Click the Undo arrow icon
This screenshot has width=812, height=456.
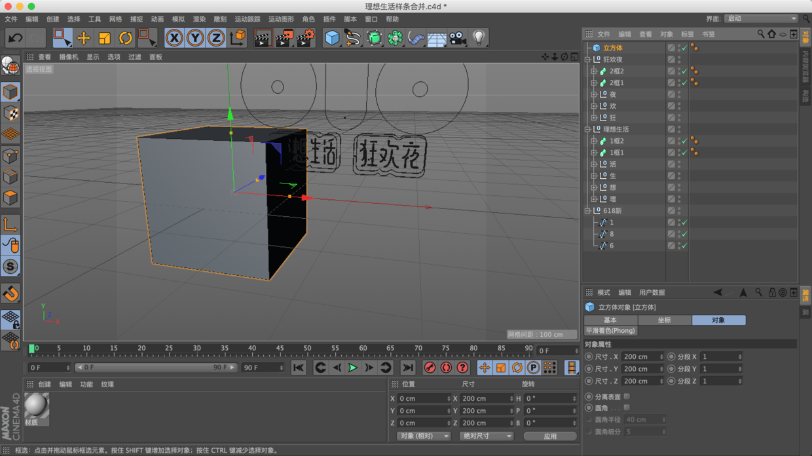(14, 38)
